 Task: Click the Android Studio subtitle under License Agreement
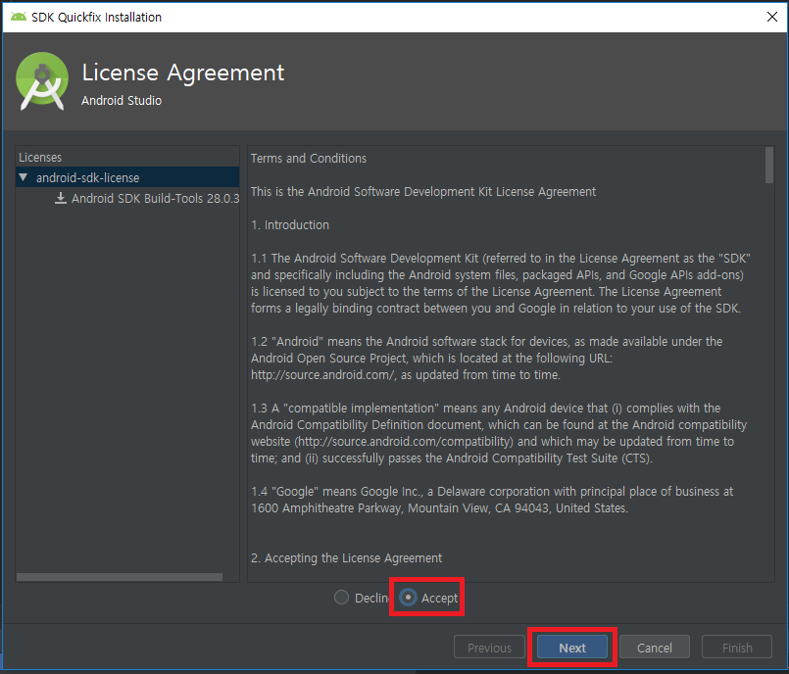click(x=122, y=101)
